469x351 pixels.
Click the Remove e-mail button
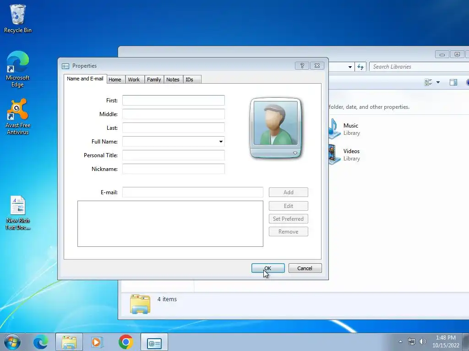289,232
